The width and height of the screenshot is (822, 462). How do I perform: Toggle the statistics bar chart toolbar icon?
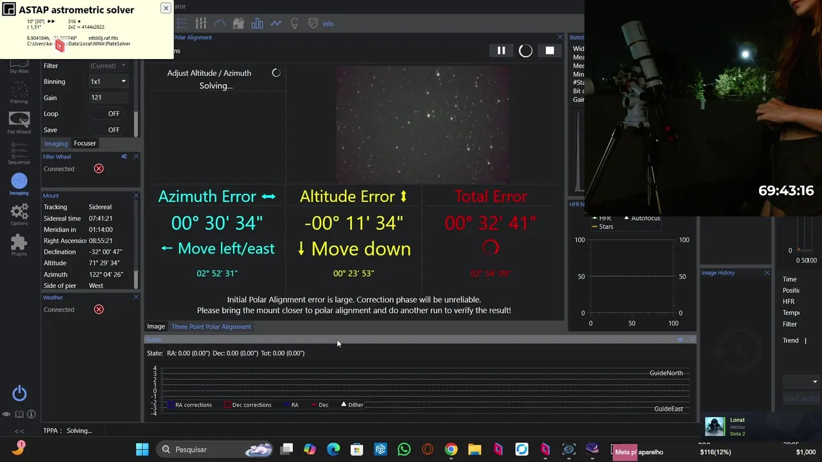(258, 24)
